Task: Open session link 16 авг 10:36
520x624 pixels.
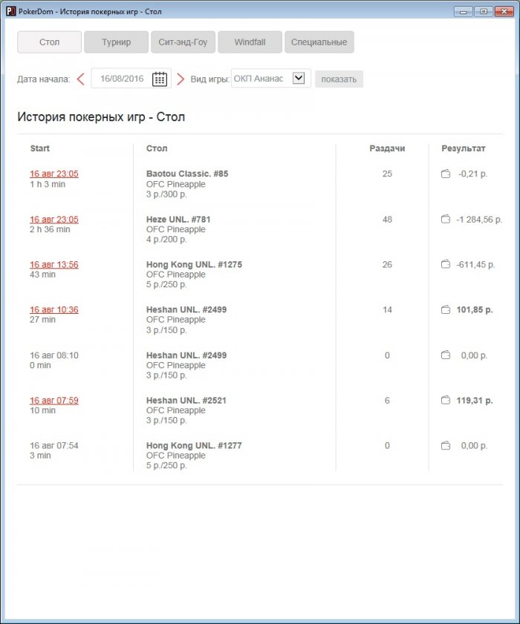Action: click(x=54, y=309)
